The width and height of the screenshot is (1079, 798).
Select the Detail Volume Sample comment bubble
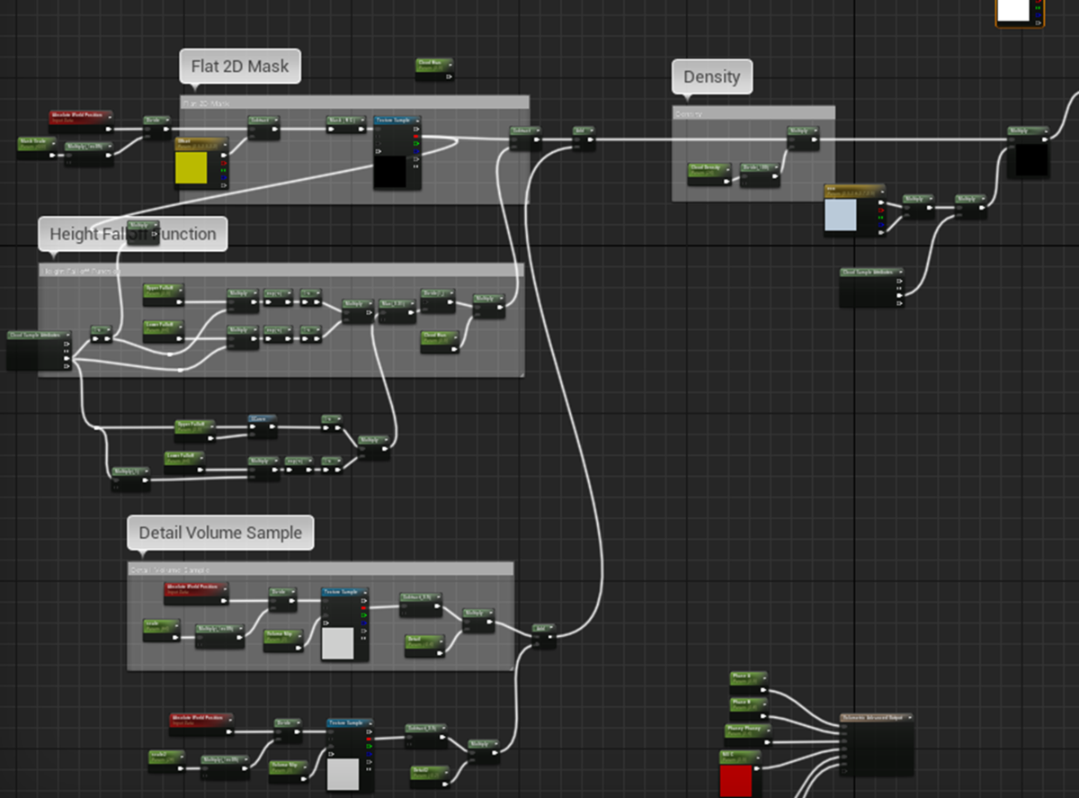[220, 533]
